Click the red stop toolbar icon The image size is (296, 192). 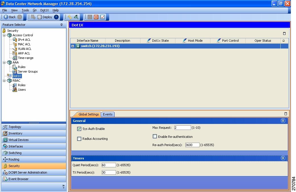click(x=96, y=17)
